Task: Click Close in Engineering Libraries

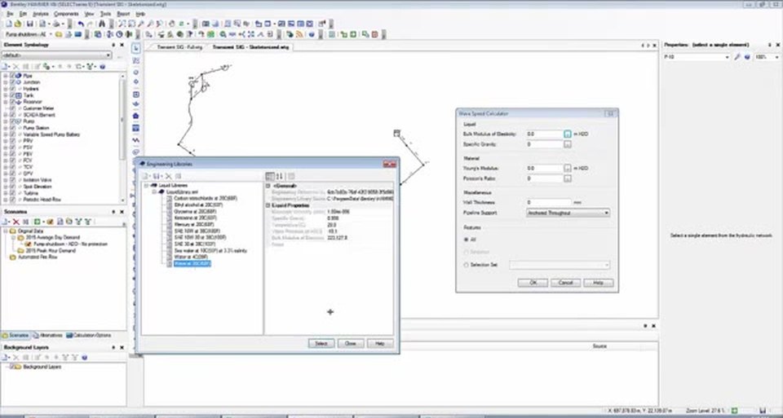Action: coord(351,344)
